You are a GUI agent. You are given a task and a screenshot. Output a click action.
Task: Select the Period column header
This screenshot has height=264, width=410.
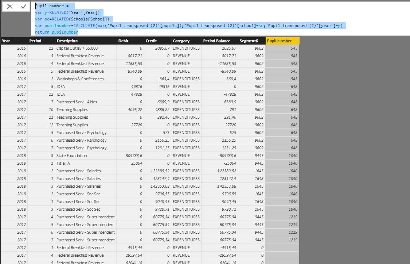pyautogui.click(x=41, y=41)
